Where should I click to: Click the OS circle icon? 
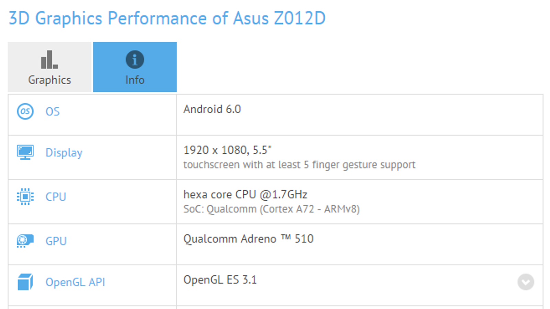(x=25, y=111)
